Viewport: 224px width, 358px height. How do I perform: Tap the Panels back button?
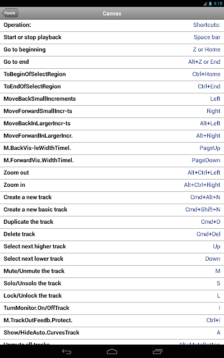coord(10,13)
